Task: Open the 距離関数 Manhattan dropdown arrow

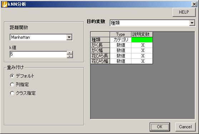Action: click(69, 37)
